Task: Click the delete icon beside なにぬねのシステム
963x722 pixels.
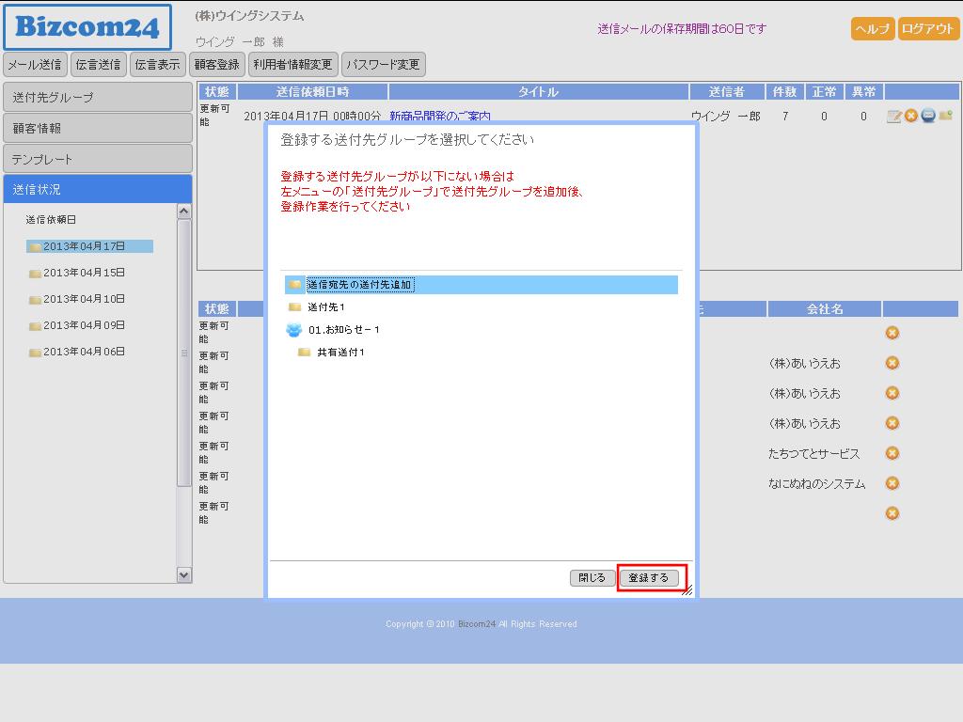Action: (892, 483)
